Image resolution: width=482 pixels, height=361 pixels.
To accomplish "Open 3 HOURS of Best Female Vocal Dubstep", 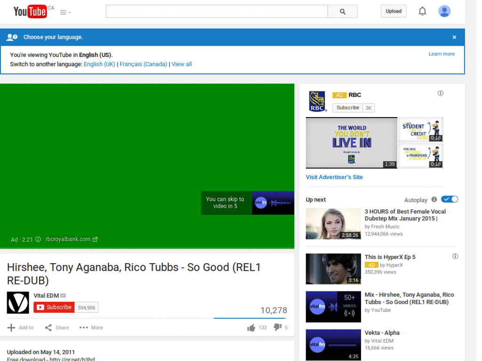I will click(x=405, y=215).
